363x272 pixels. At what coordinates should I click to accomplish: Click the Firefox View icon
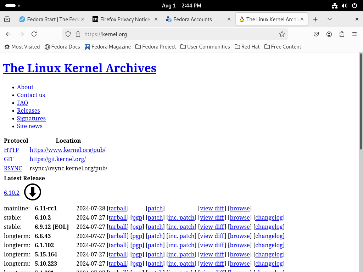point(7,19)
